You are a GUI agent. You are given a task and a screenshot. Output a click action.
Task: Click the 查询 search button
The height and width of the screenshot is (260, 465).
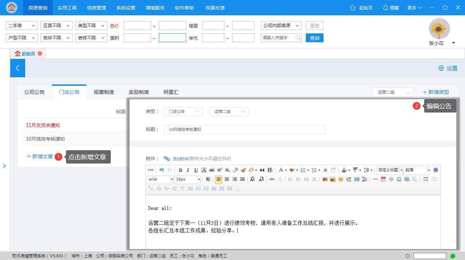coord(314,38)
